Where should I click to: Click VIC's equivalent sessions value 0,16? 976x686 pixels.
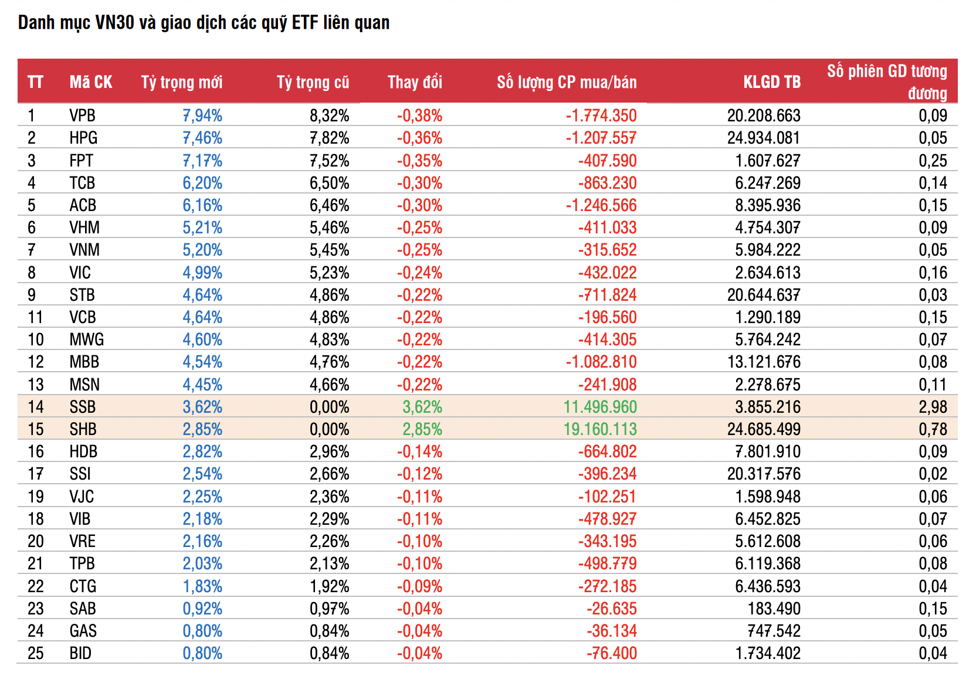933,273
